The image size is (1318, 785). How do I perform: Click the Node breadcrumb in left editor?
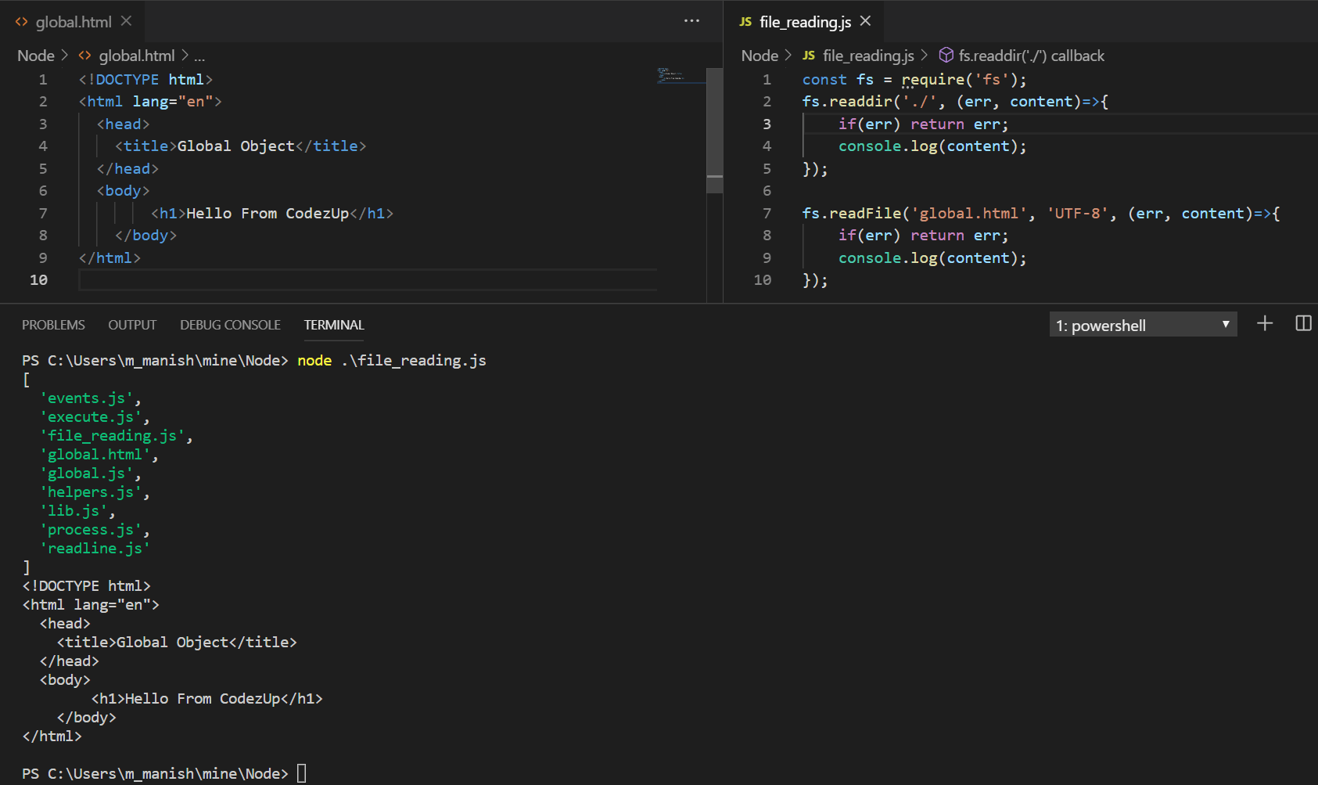coord(36,56)
